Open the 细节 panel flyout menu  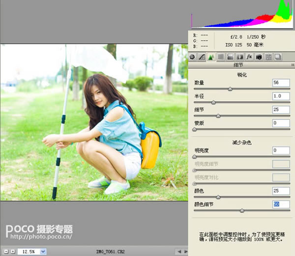291,64
